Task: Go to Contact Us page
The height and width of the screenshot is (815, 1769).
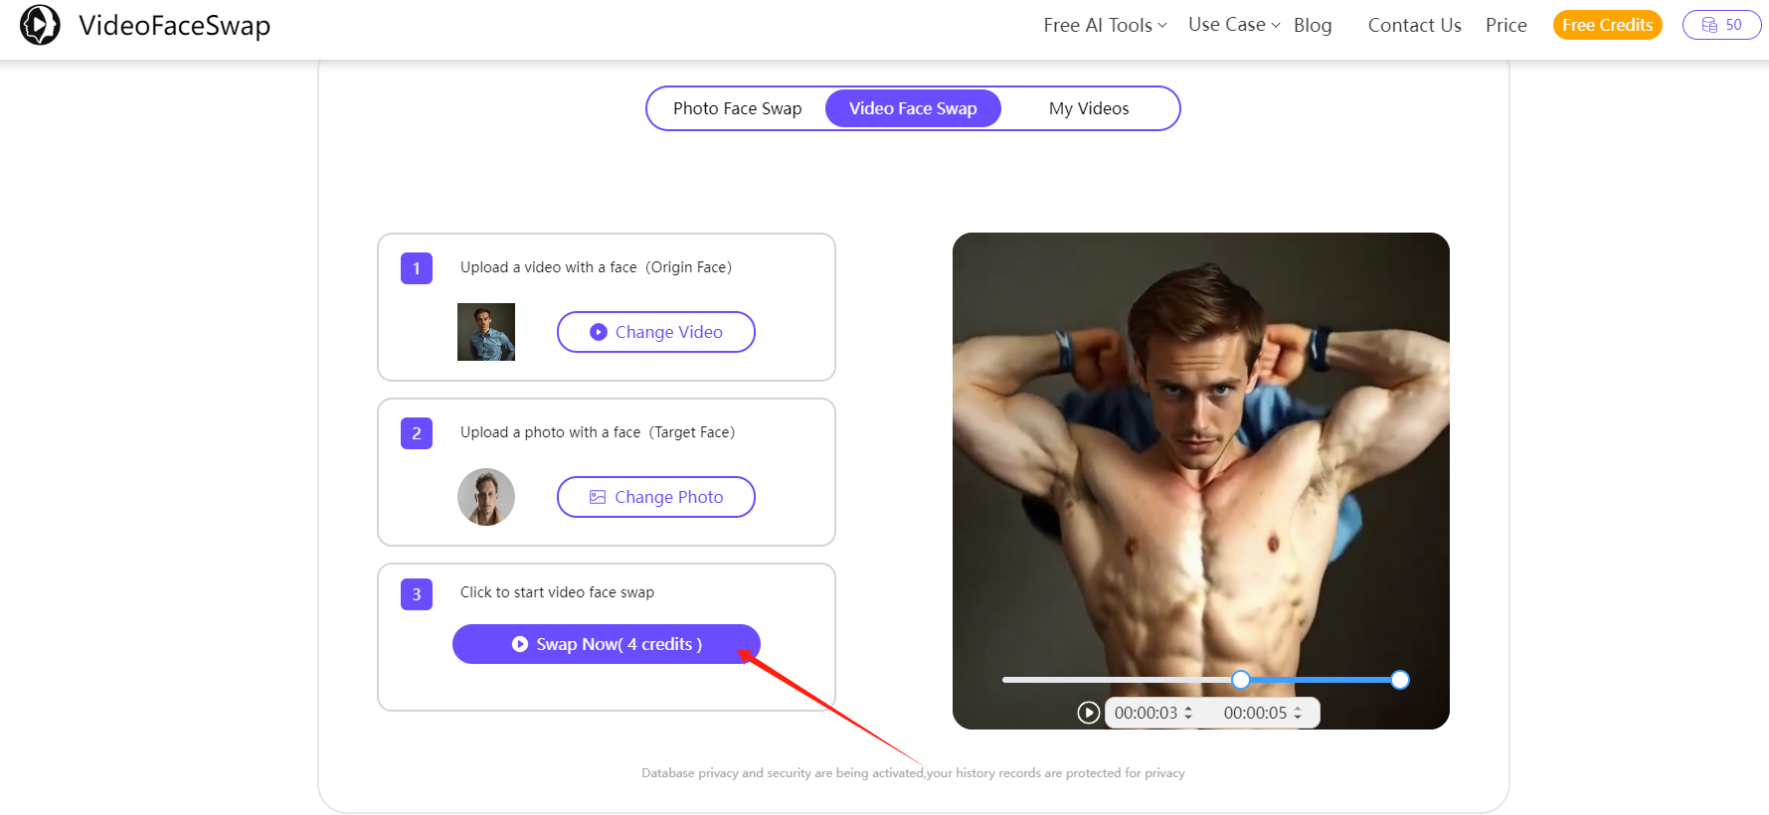Action: click(1414, 25)
